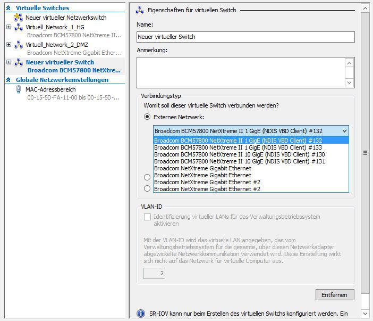
Task: Click the main panel vertical scrollbar thumb
Action: [x=365, y=153]
